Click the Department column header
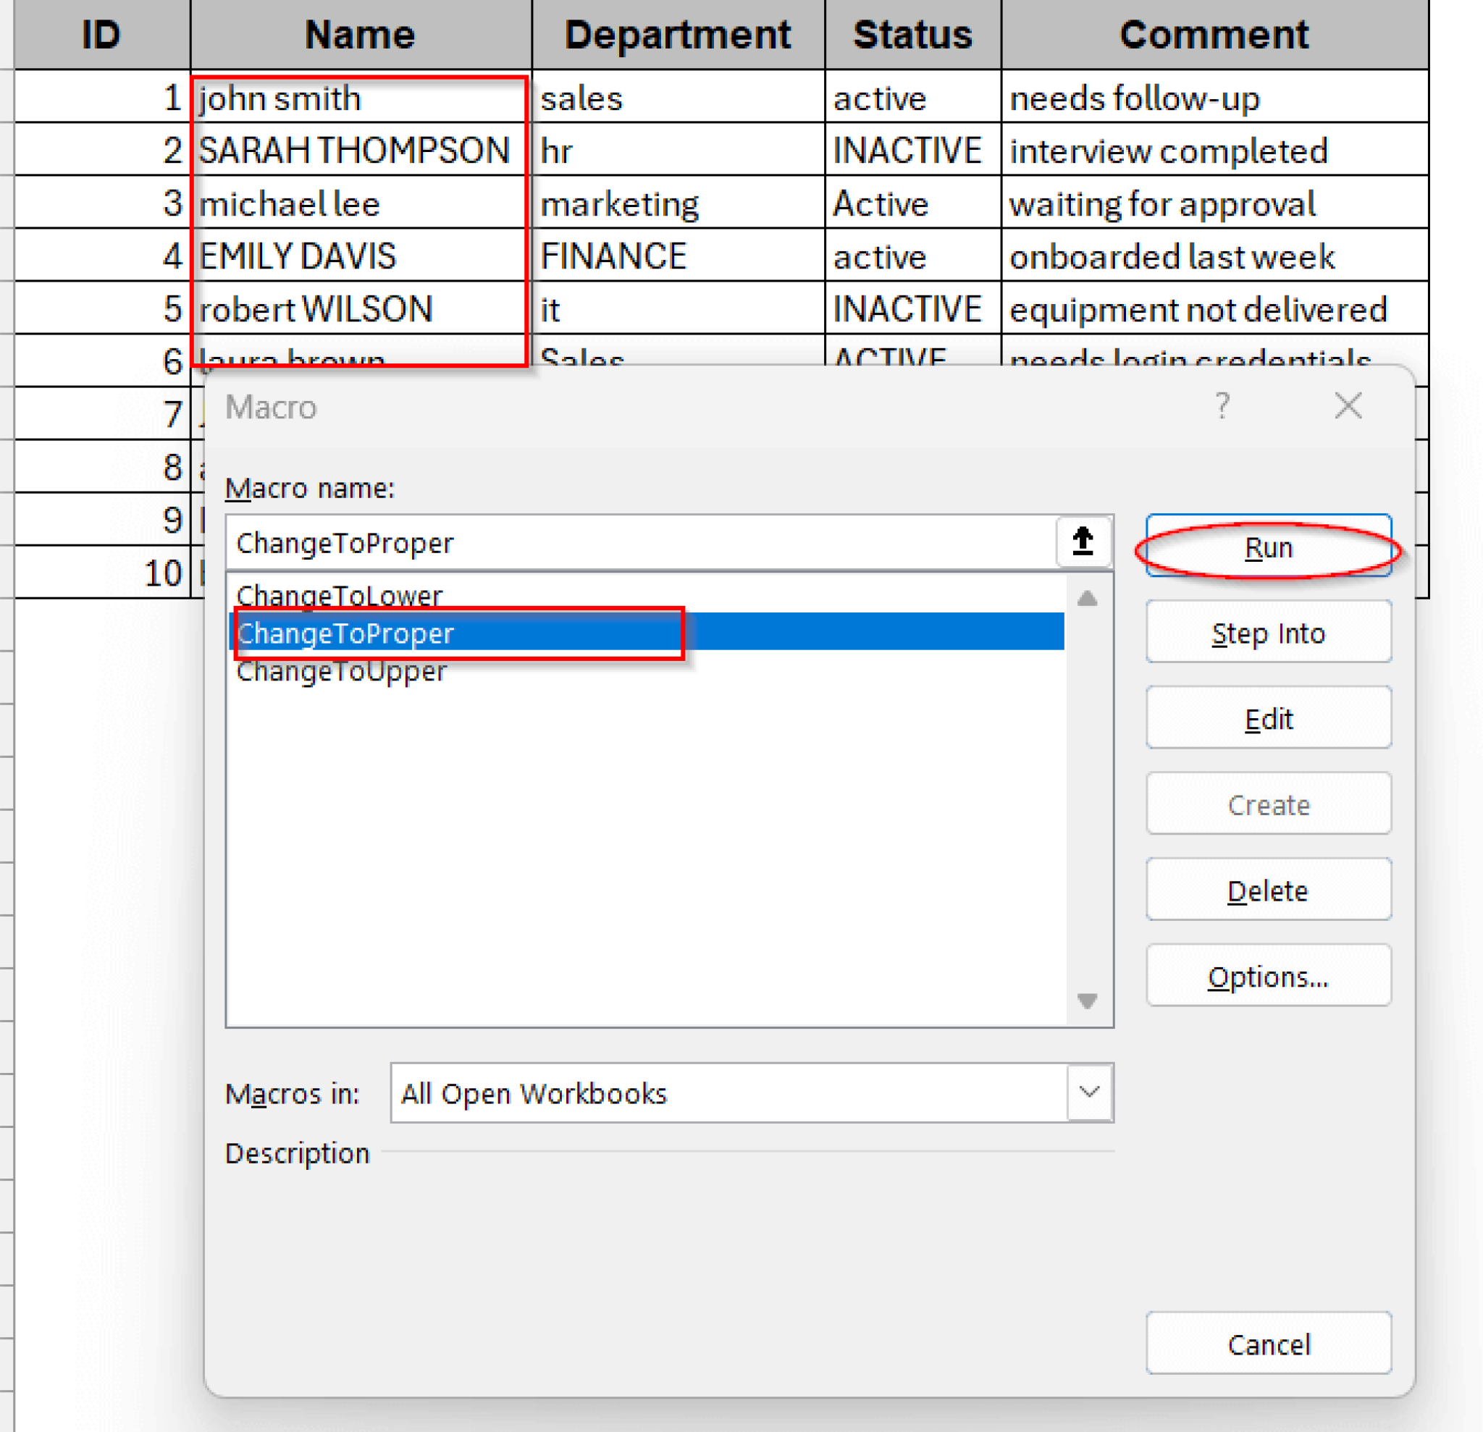The height and width of the screenshot is (1432, 1483). coord(679,33)
